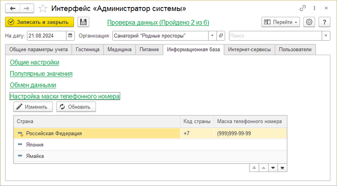Open the calendar picker for the date
This screenshot has height=186, width=337.
tap(70, 36)
